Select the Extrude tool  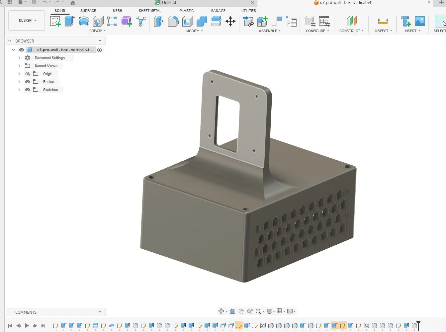[x=69, y=21]
